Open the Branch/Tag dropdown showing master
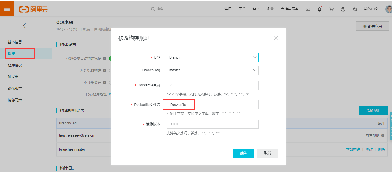This screenshot has height=172, width=392. pyautogui.click(x=212, y=70)
